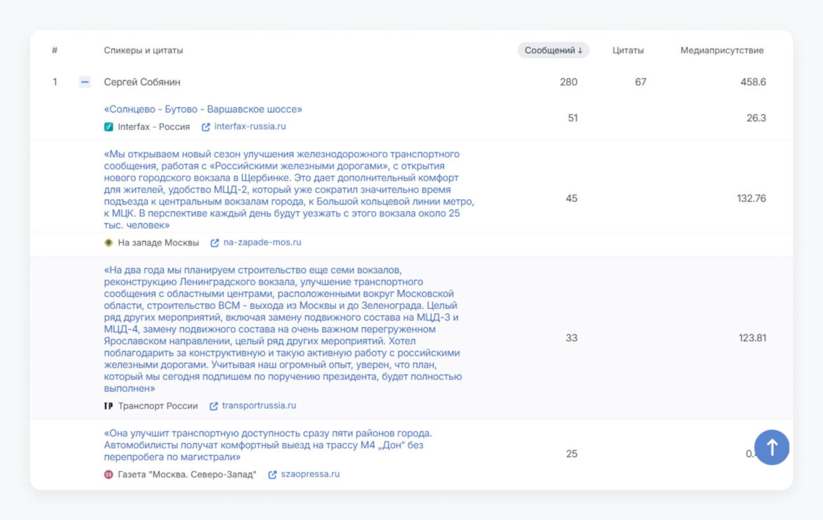Viewport: 823px width, 520px height.
Task: Open the transportrussia.ru source link
Action: 259,405
